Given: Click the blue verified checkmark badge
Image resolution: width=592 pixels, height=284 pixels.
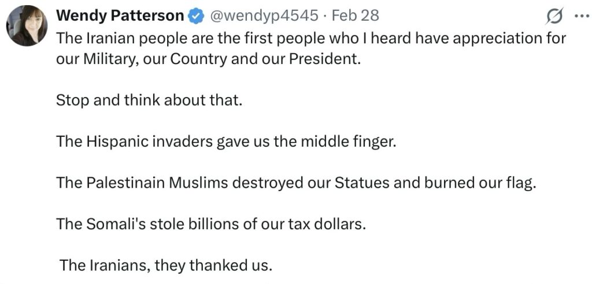Looking at the screenshot, I should [197, 17].
